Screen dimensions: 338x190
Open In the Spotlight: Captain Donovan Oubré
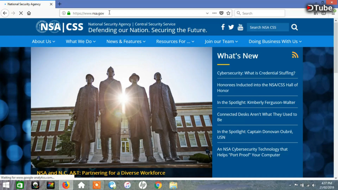tap(255, 134)
